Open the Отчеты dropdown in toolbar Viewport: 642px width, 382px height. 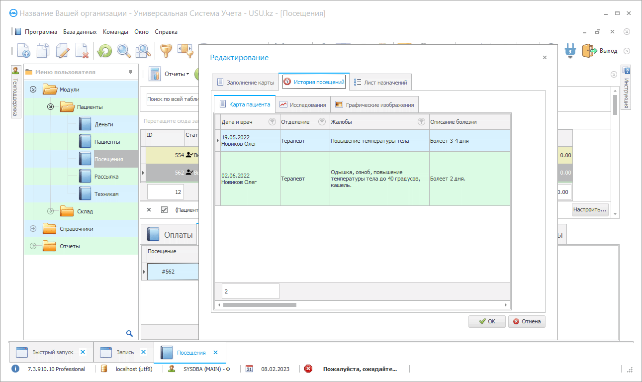(177, 74)
